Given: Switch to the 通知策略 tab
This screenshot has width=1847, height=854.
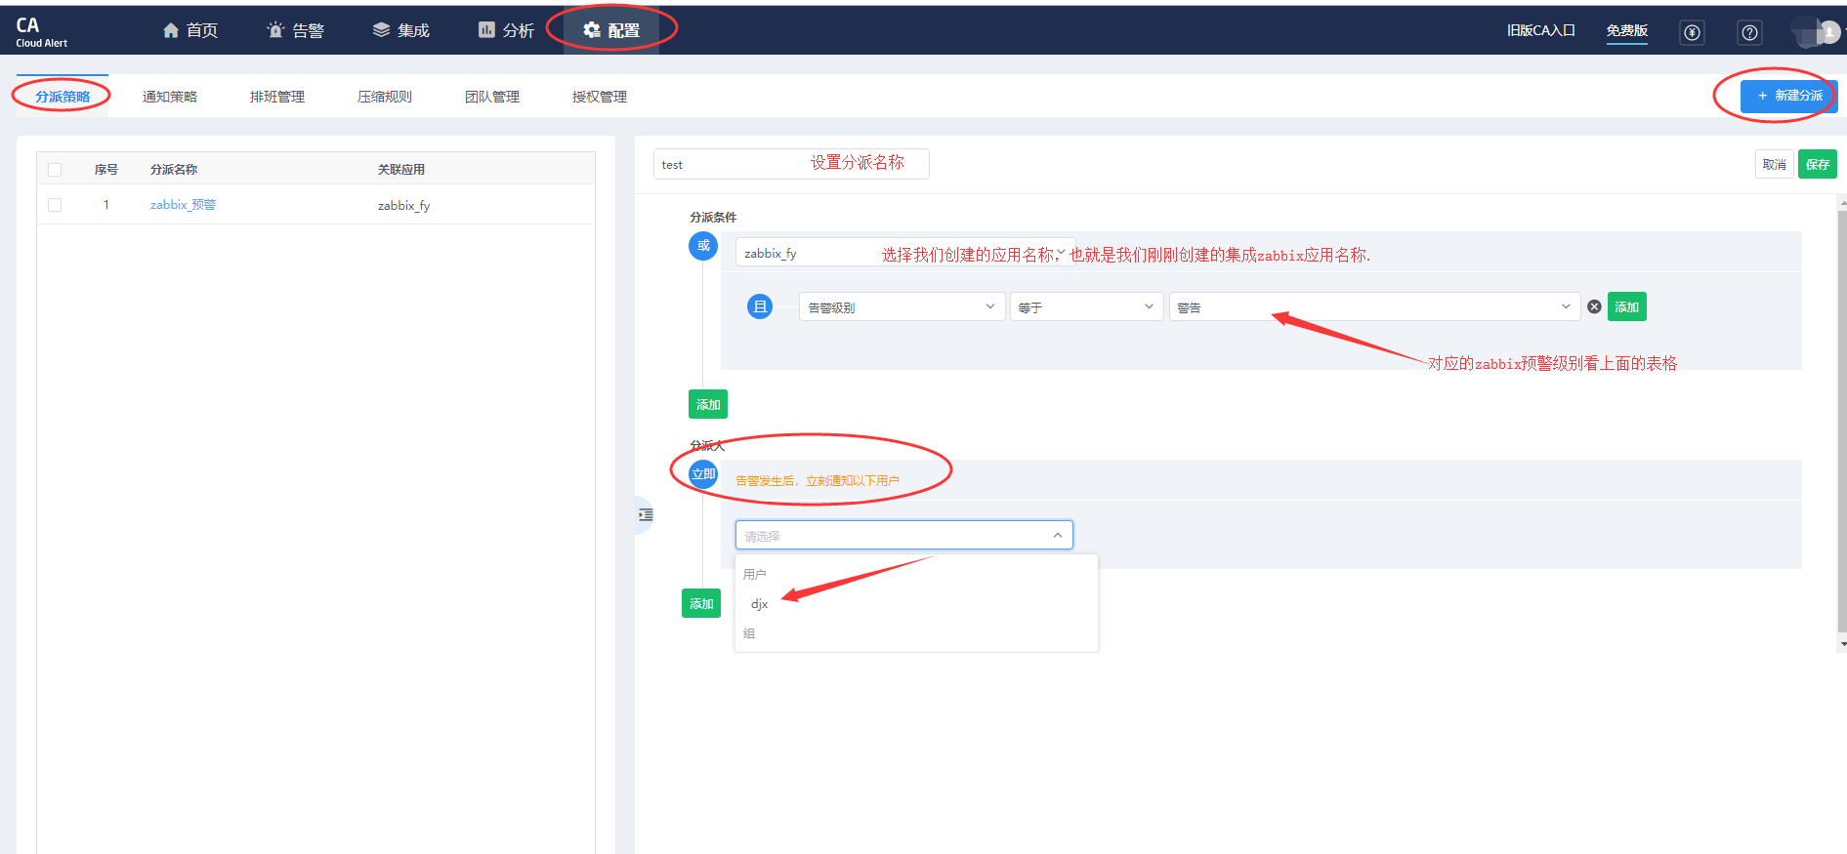Looking at the screenshot, I should [170, 97].
